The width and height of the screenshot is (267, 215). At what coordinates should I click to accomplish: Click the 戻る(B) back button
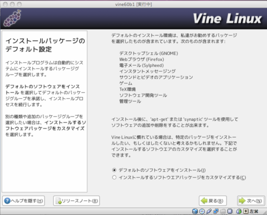[x=212, y=201]
